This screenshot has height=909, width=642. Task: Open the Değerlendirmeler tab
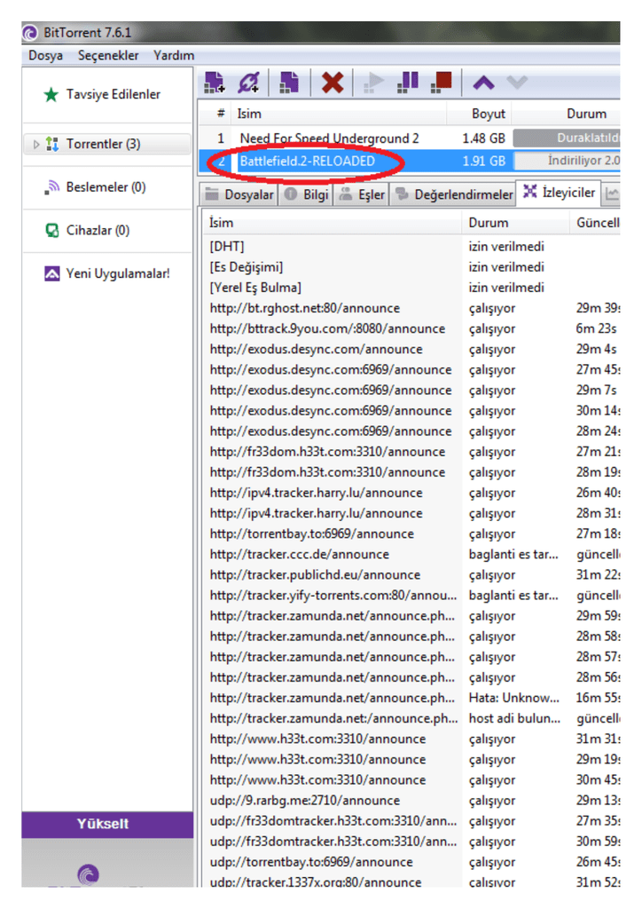pyautogui.click(x=454, y=194)
